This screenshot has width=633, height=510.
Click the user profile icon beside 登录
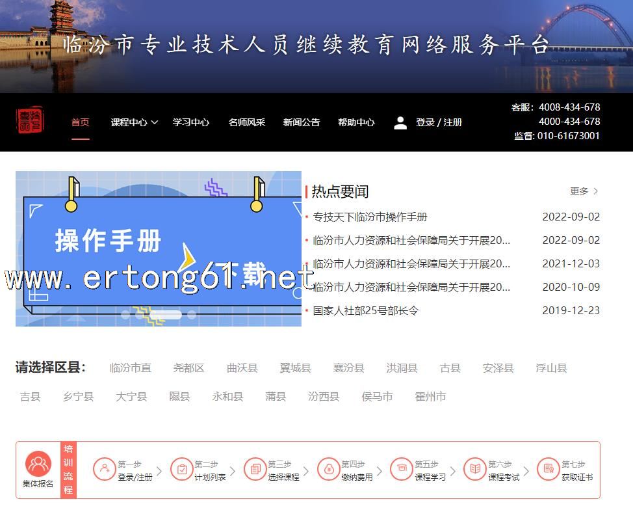tap(400, 122)
